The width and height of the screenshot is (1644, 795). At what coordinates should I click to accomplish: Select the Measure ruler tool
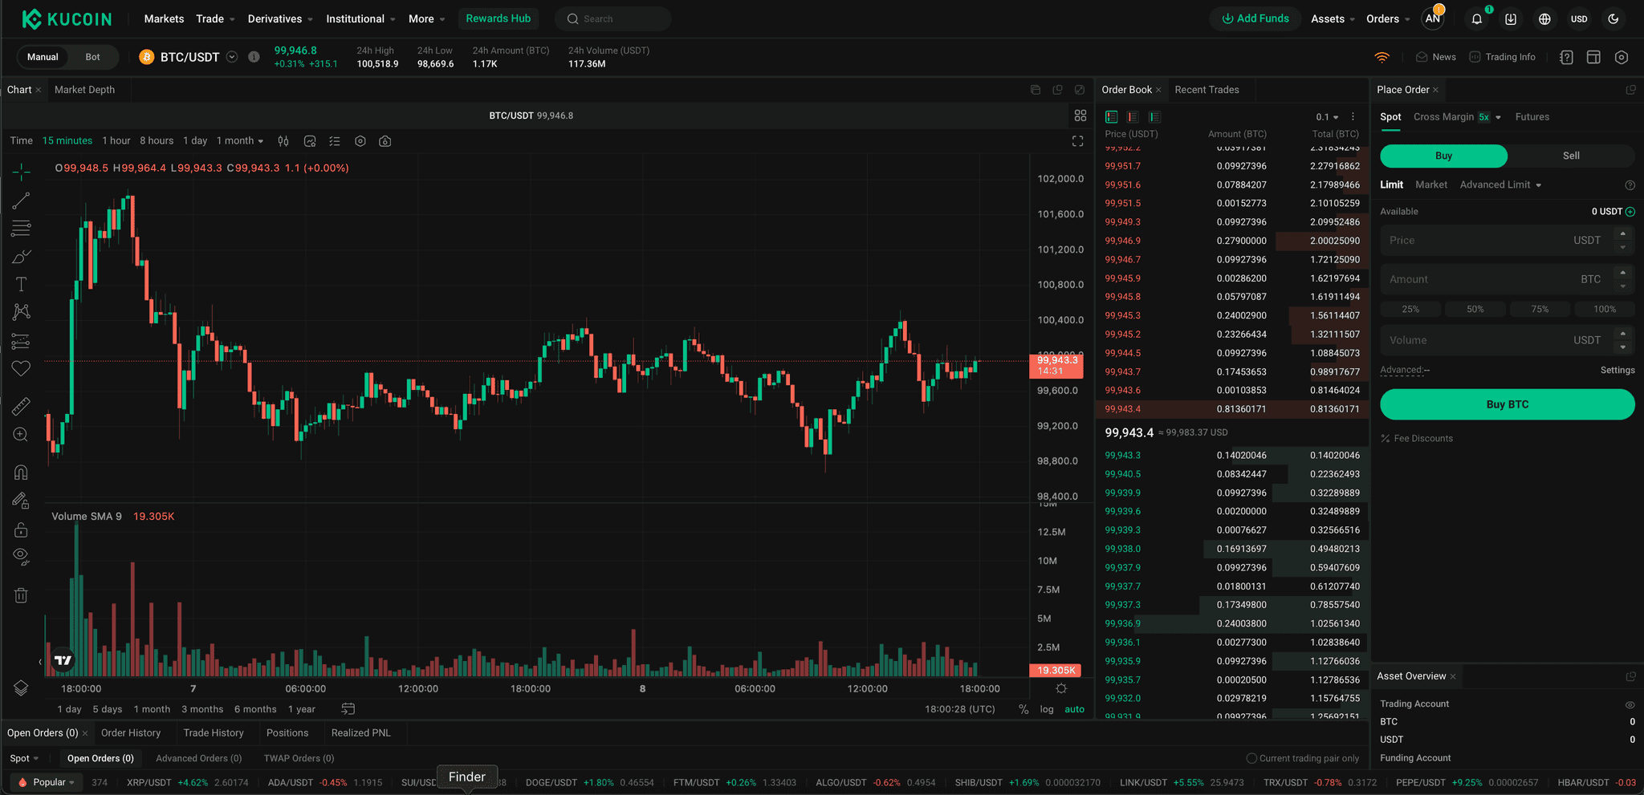21,405
